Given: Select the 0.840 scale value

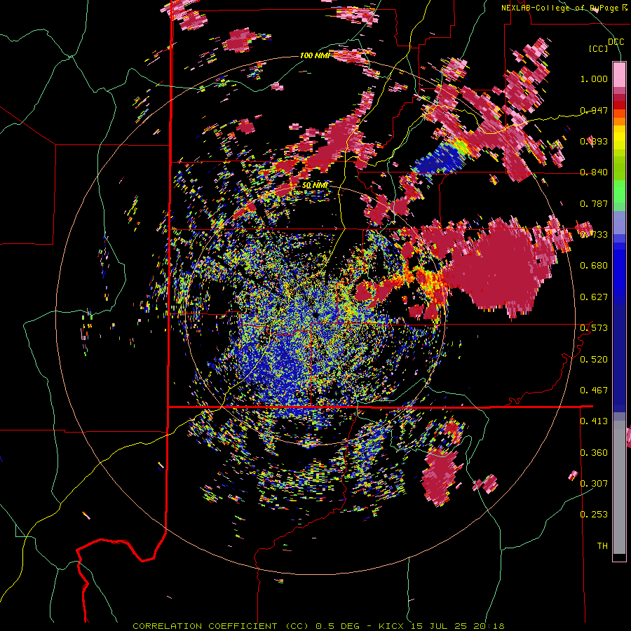Looking at the screenshot, I should [594, 172].
